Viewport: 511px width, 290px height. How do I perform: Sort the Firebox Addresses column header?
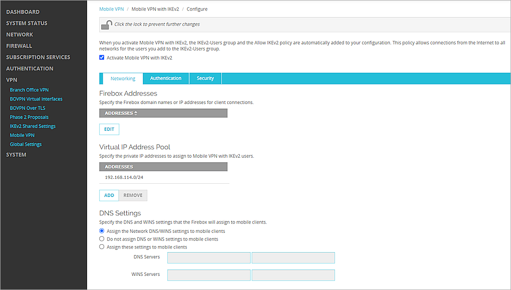121,113
